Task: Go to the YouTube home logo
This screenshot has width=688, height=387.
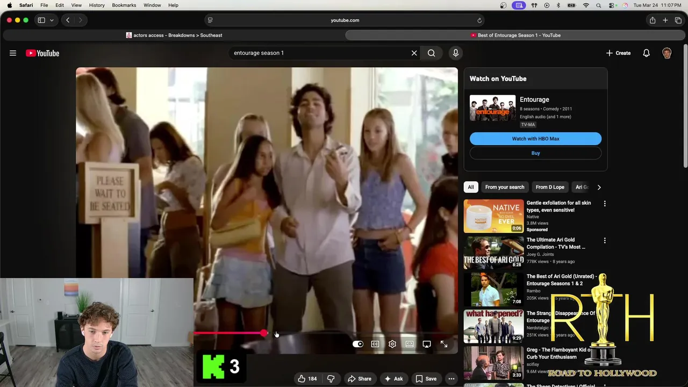Action: [x=42, y=53]
